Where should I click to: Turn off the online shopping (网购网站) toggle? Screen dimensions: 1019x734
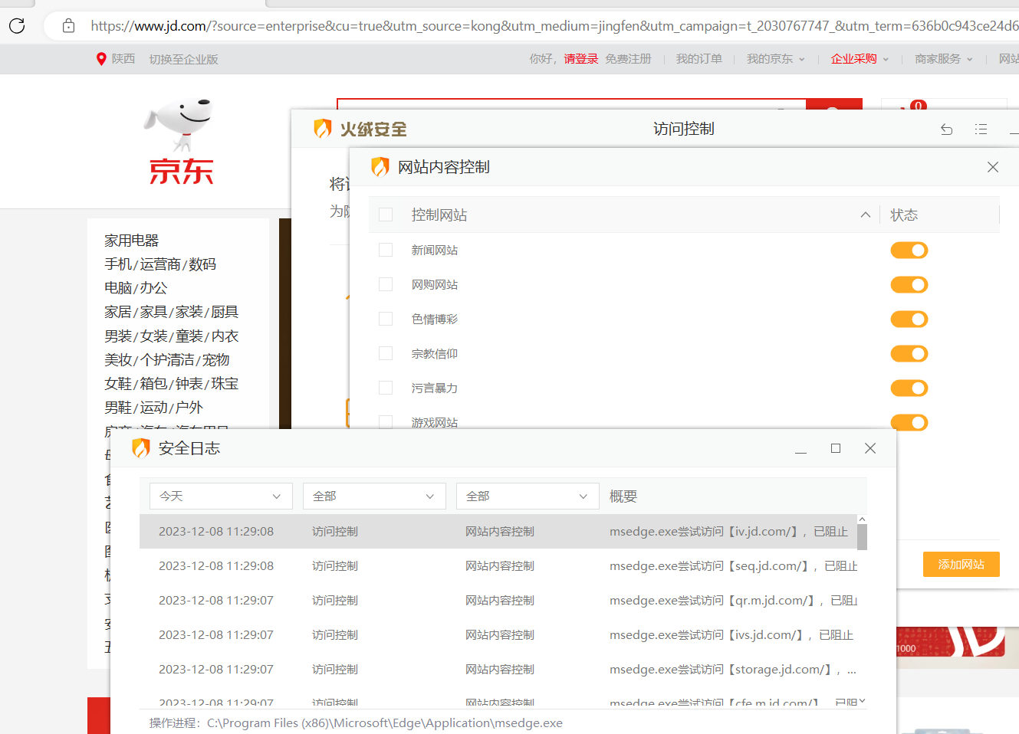(x=909, y=285)
